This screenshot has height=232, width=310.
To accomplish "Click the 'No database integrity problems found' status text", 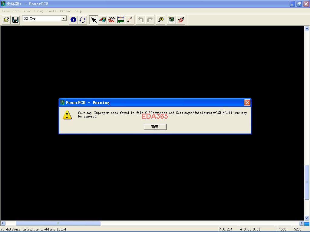I will tap(33, 230).
